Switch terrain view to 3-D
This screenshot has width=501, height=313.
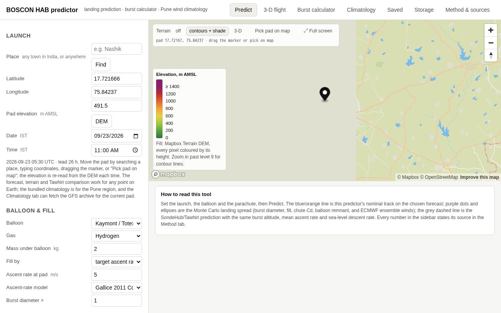pos(238,31)
